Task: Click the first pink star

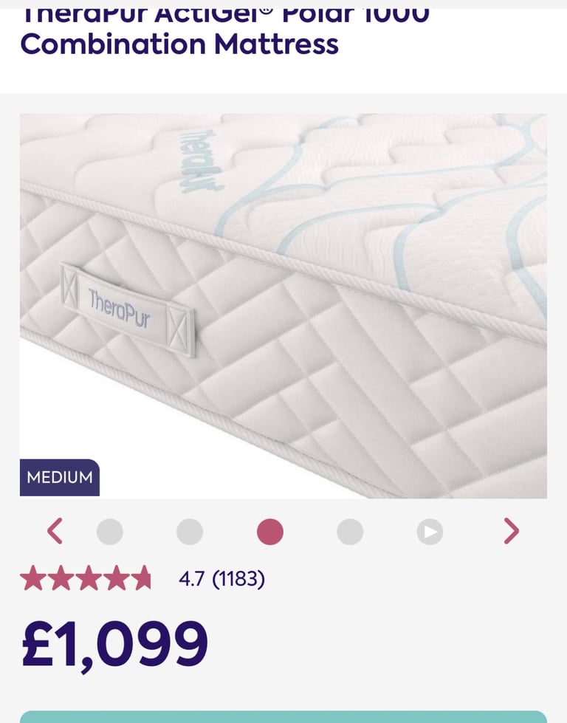Action: [x=32, y=578]
